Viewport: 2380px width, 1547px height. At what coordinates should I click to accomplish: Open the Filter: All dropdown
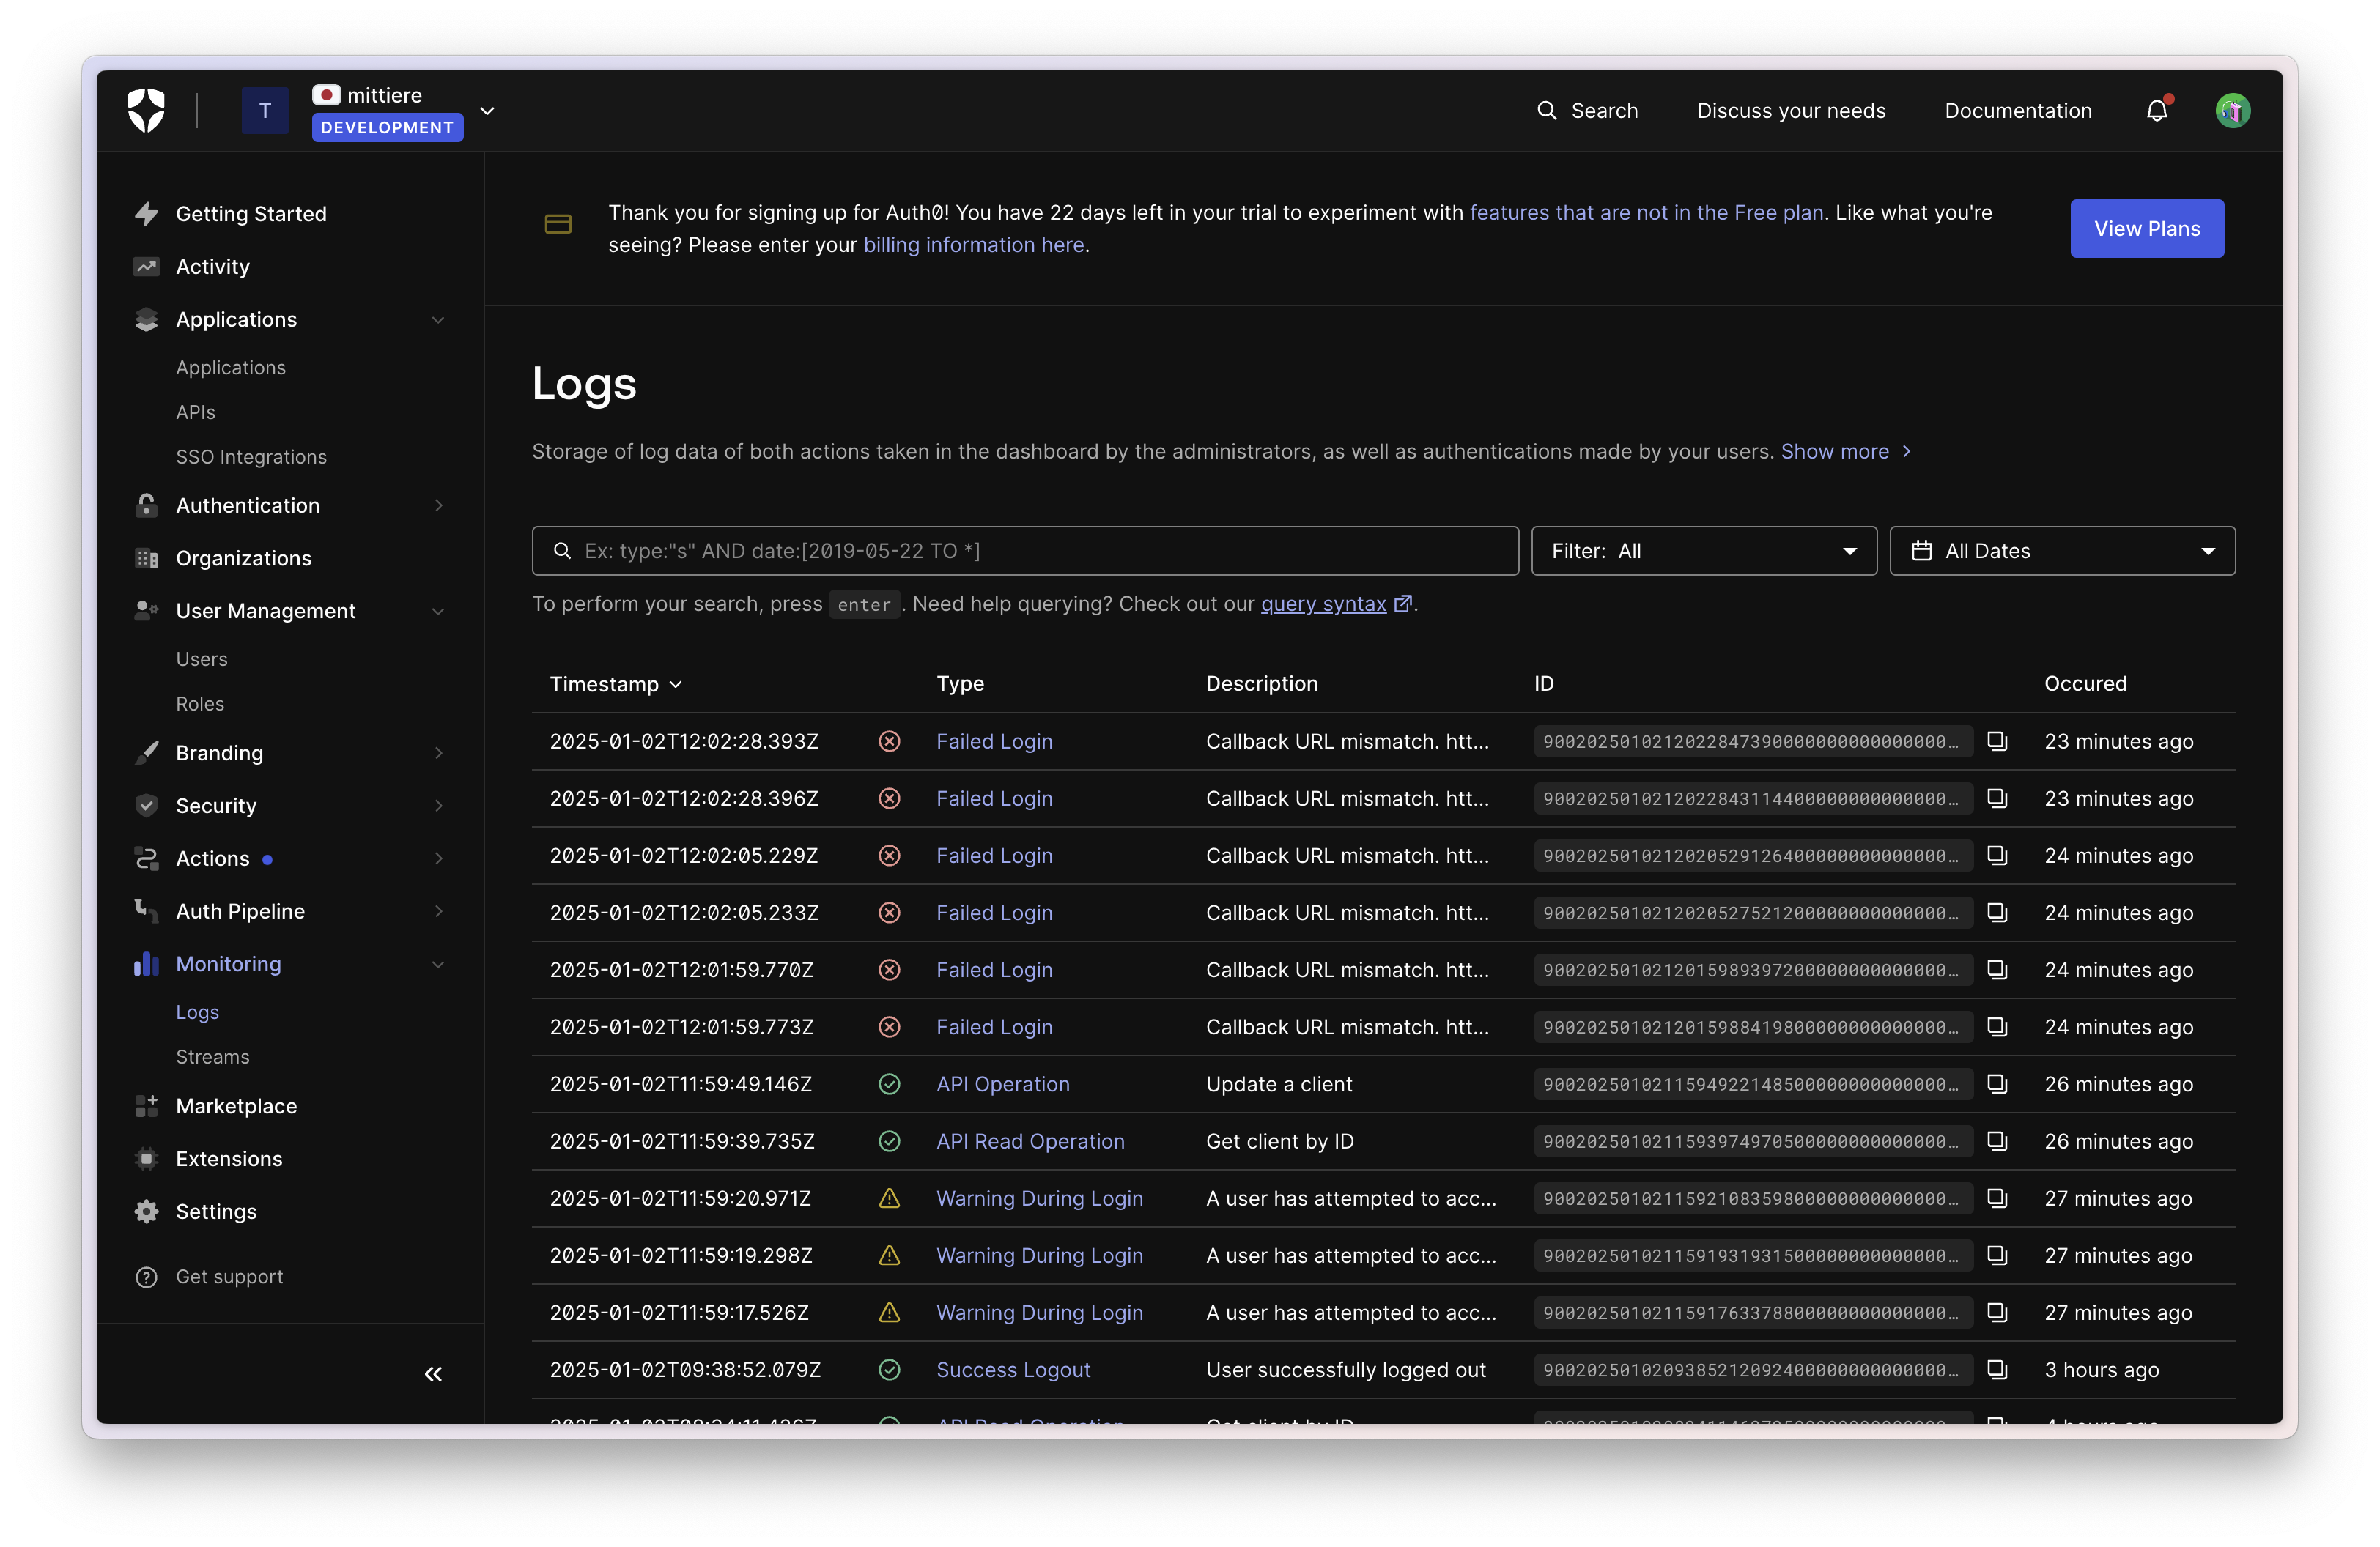(x=1703, y=551)
